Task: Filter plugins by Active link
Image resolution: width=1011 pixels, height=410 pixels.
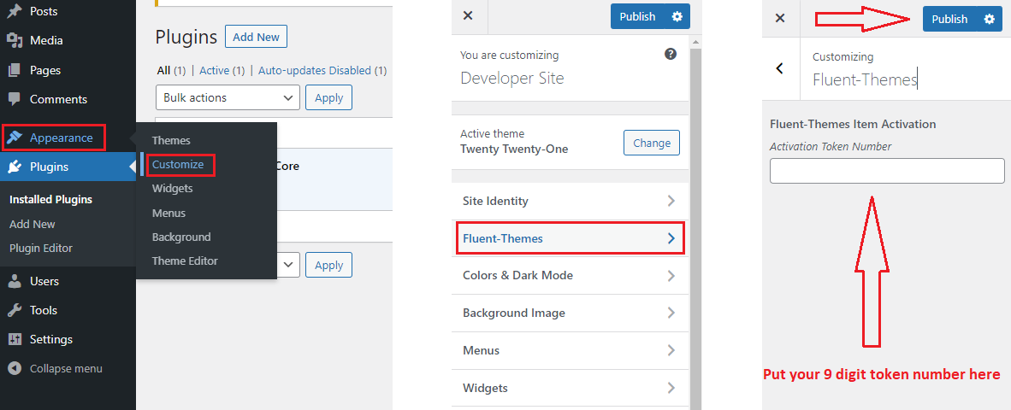Action: pyautogui.click(x=215, y=70)
